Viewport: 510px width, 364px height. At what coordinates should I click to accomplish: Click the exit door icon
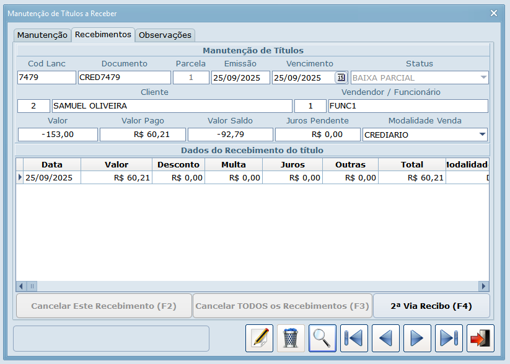point(480,338)
